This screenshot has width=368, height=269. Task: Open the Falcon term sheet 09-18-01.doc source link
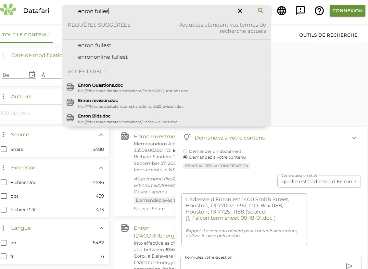229,218
